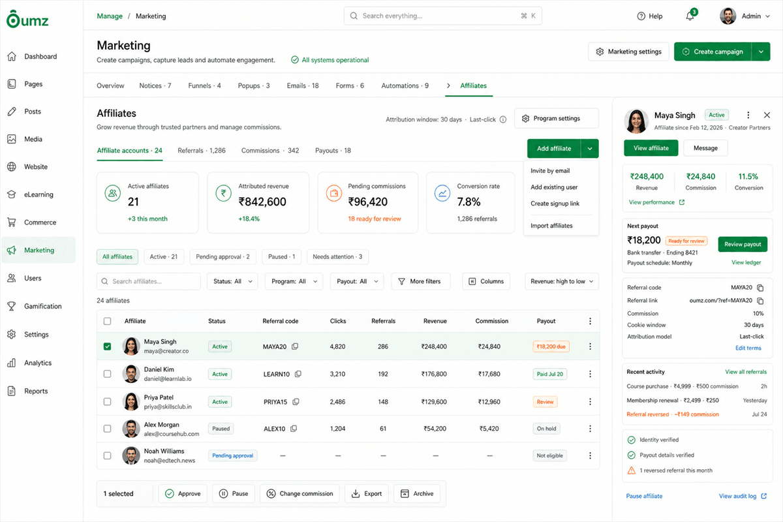
Task: Open Status: All dropdown
Action: pyautogui.click(x=232, y=281)
